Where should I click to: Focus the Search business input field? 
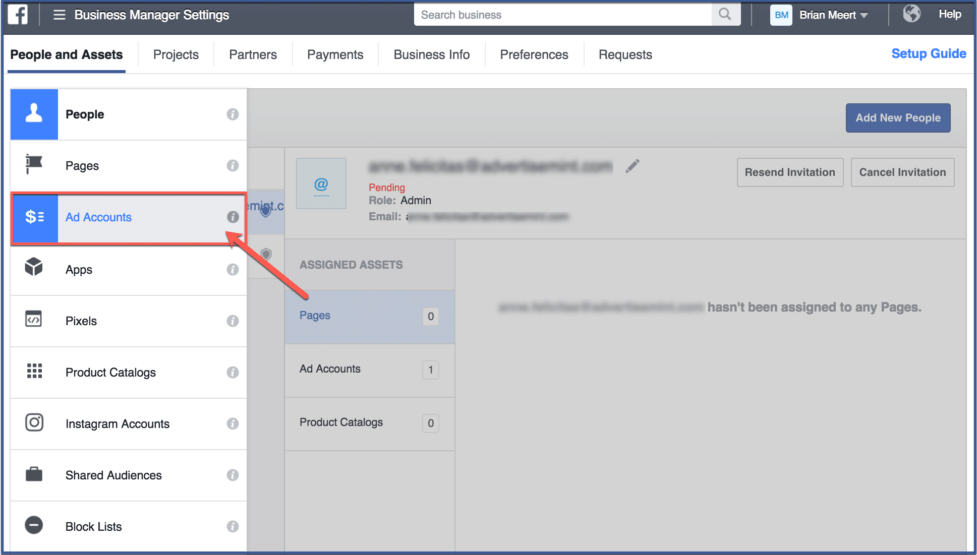pos(563,15)
